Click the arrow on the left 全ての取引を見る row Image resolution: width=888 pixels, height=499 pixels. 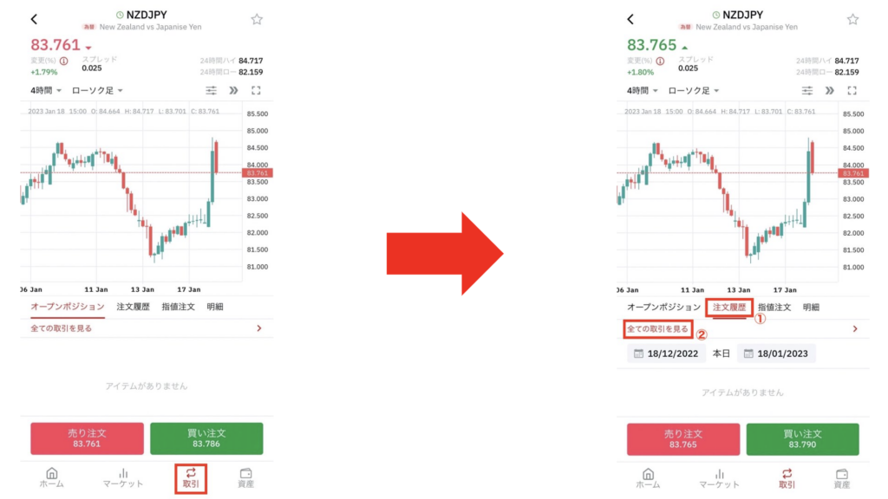[x=258, y=328]
